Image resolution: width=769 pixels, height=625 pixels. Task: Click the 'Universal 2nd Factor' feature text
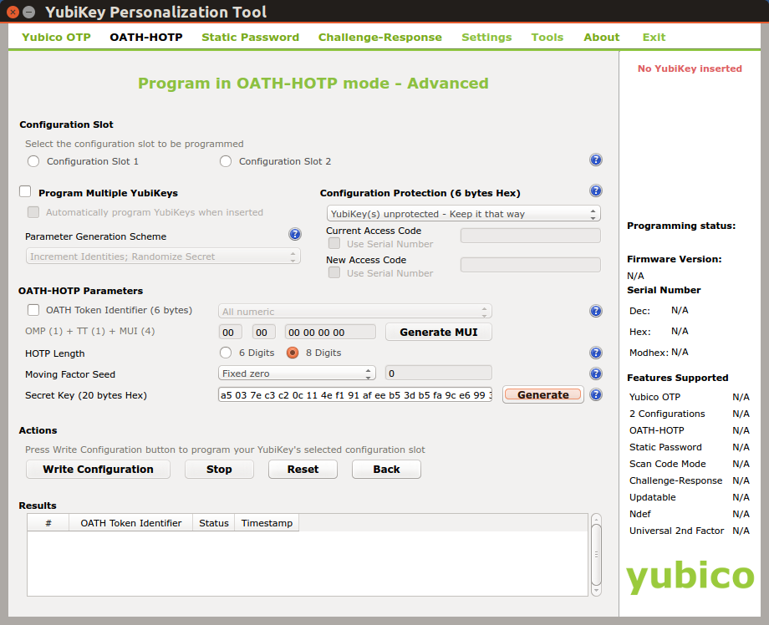[676, 531]
